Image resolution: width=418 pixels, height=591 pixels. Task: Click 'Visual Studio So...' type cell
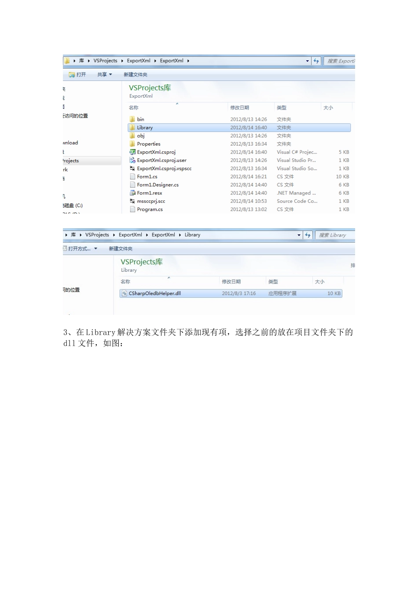(x=297, y=168)
